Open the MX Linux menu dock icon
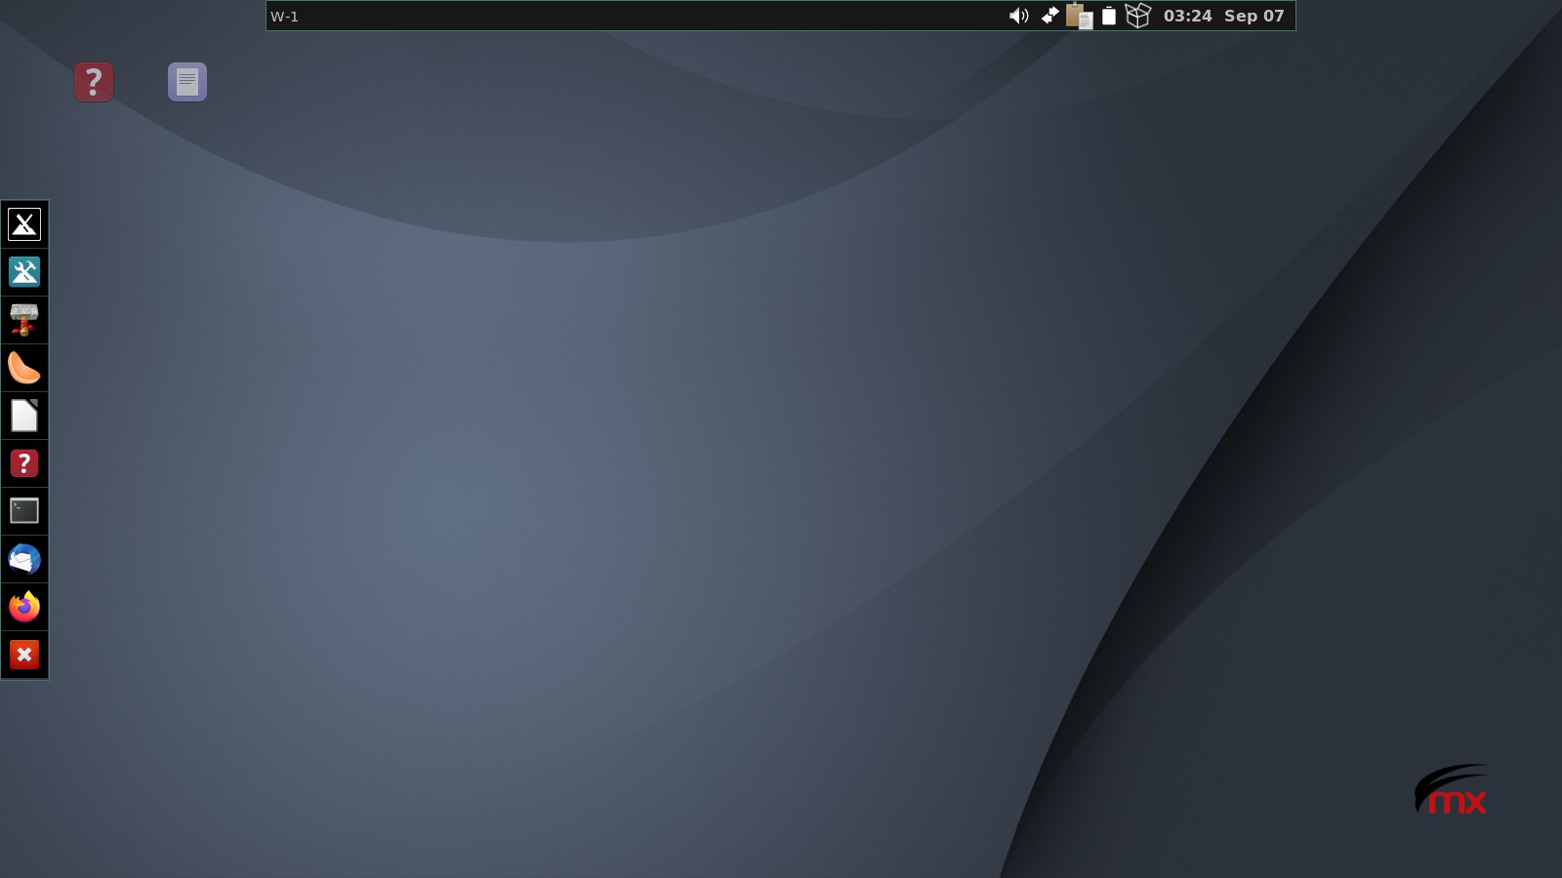This screenshot has width=1562, height=878. tap(24, 224)
